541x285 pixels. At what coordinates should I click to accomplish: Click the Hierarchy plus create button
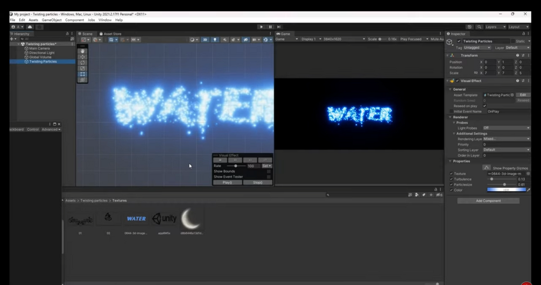(x=13, y=39)
